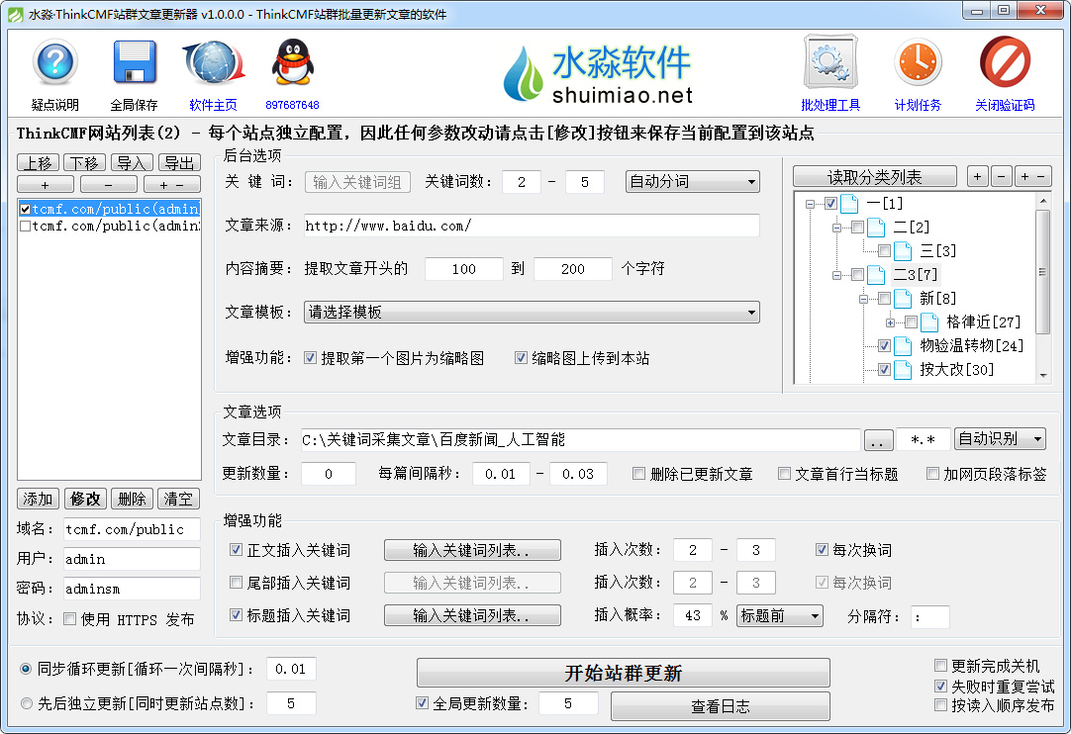Click the 文章目录 path field

pyautogui.click(x=580, y=440)
